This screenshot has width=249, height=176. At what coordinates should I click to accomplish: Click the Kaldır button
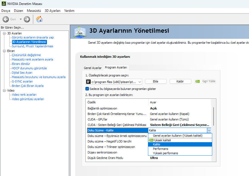pos(180,81)
